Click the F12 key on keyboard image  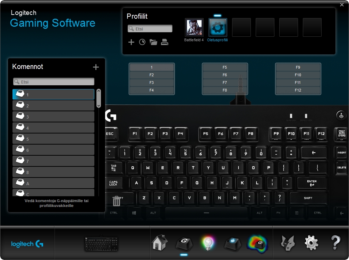click(321, 134)
